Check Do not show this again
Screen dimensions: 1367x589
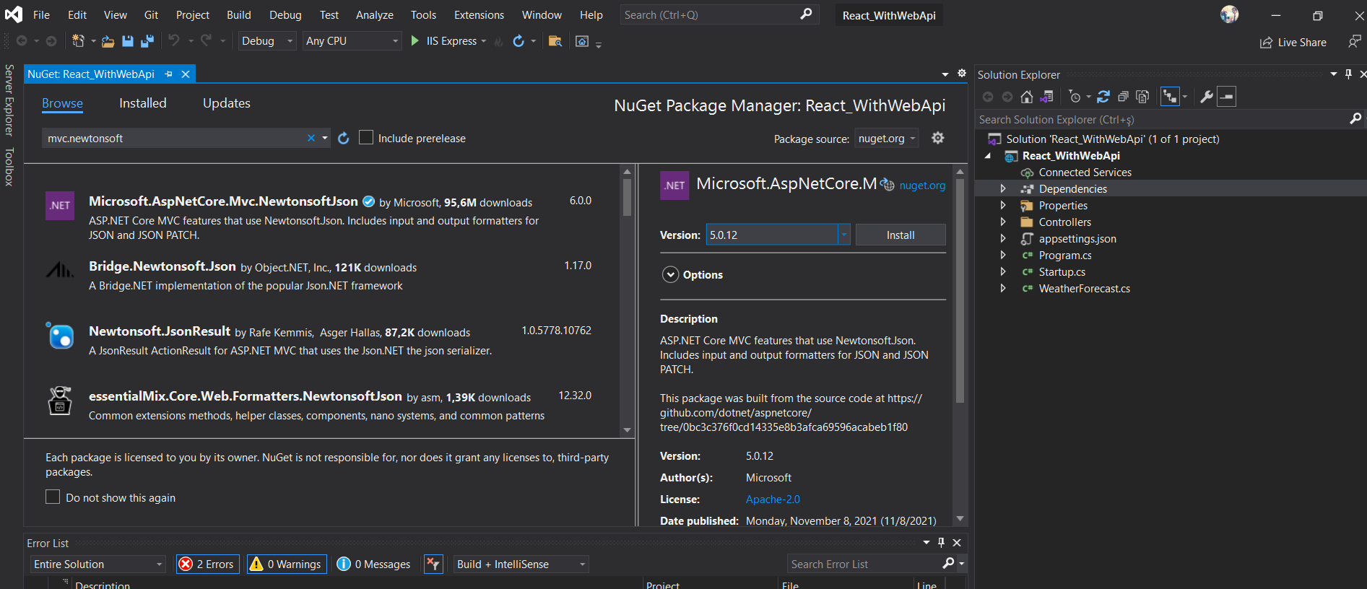pos(53,497)
